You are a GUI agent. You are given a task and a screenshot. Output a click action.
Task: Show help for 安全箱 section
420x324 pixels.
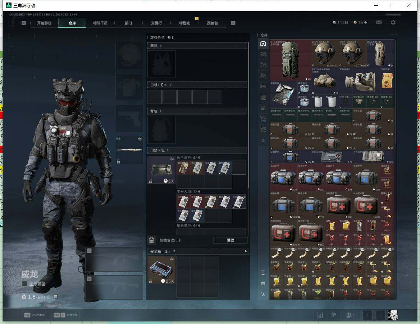tap(174, 251)
